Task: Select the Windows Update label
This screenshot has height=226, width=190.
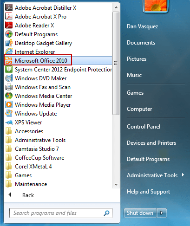Action: 36,114
